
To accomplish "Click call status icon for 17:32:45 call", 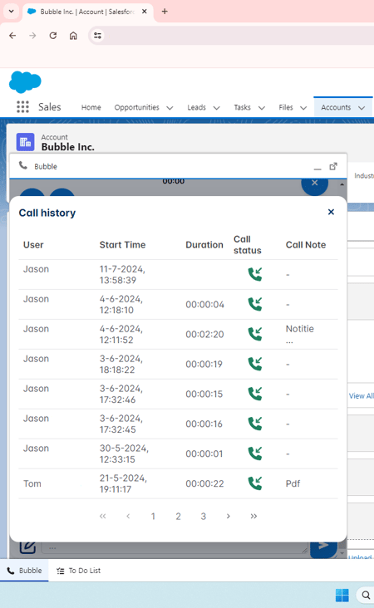I will (255, 424).
